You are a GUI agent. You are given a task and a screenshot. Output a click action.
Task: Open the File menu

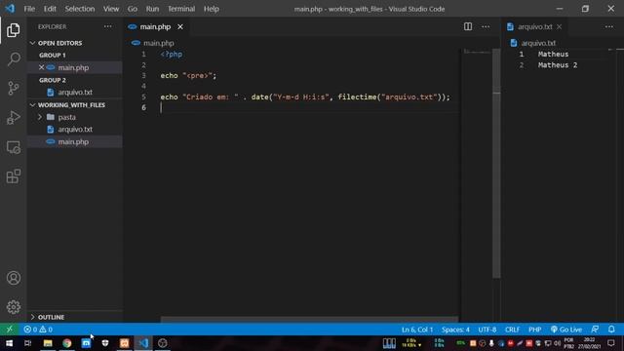point(29,9)
